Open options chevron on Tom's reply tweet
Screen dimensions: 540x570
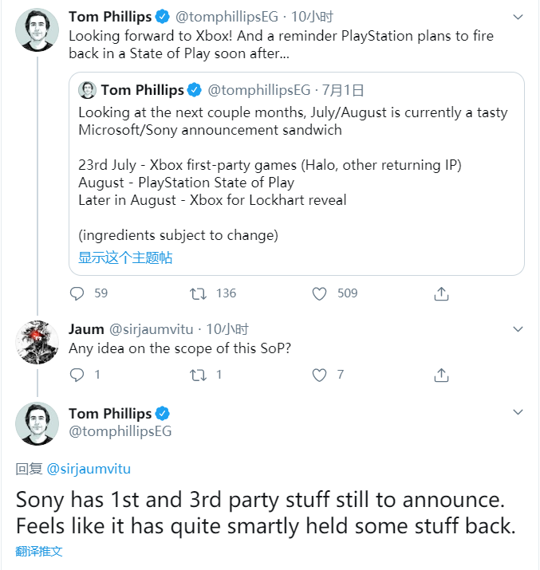click(518, 412)
